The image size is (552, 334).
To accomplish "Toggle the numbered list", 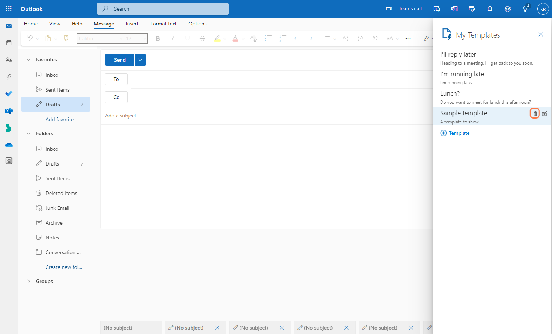I will pyautogui.click(x=283, y=38).
